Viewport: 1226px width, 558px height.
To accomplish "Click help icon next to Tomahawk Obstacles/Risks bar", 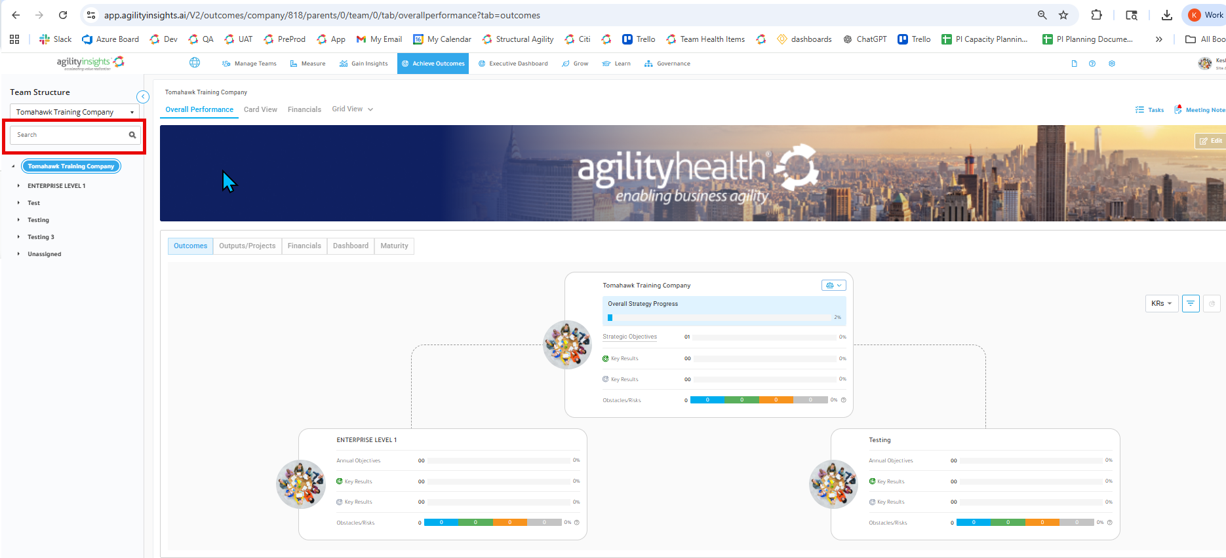I will tap(843, 400).
